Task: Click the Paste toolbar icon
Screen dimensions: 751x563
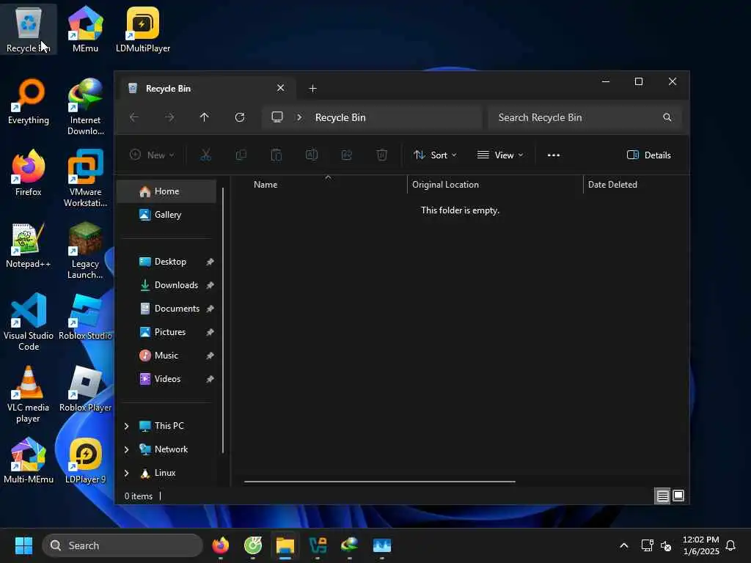Action: coord(276,155)
